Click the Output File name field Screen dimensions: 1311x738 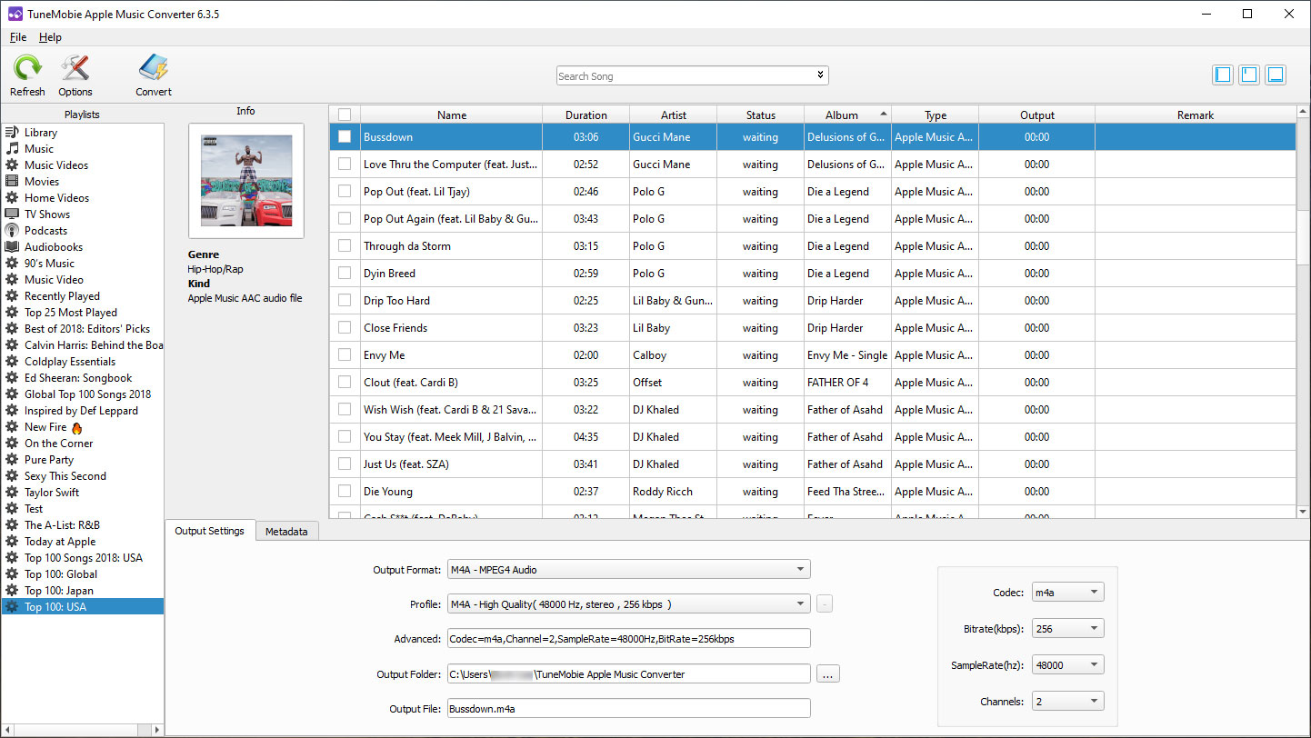point(628,709)
